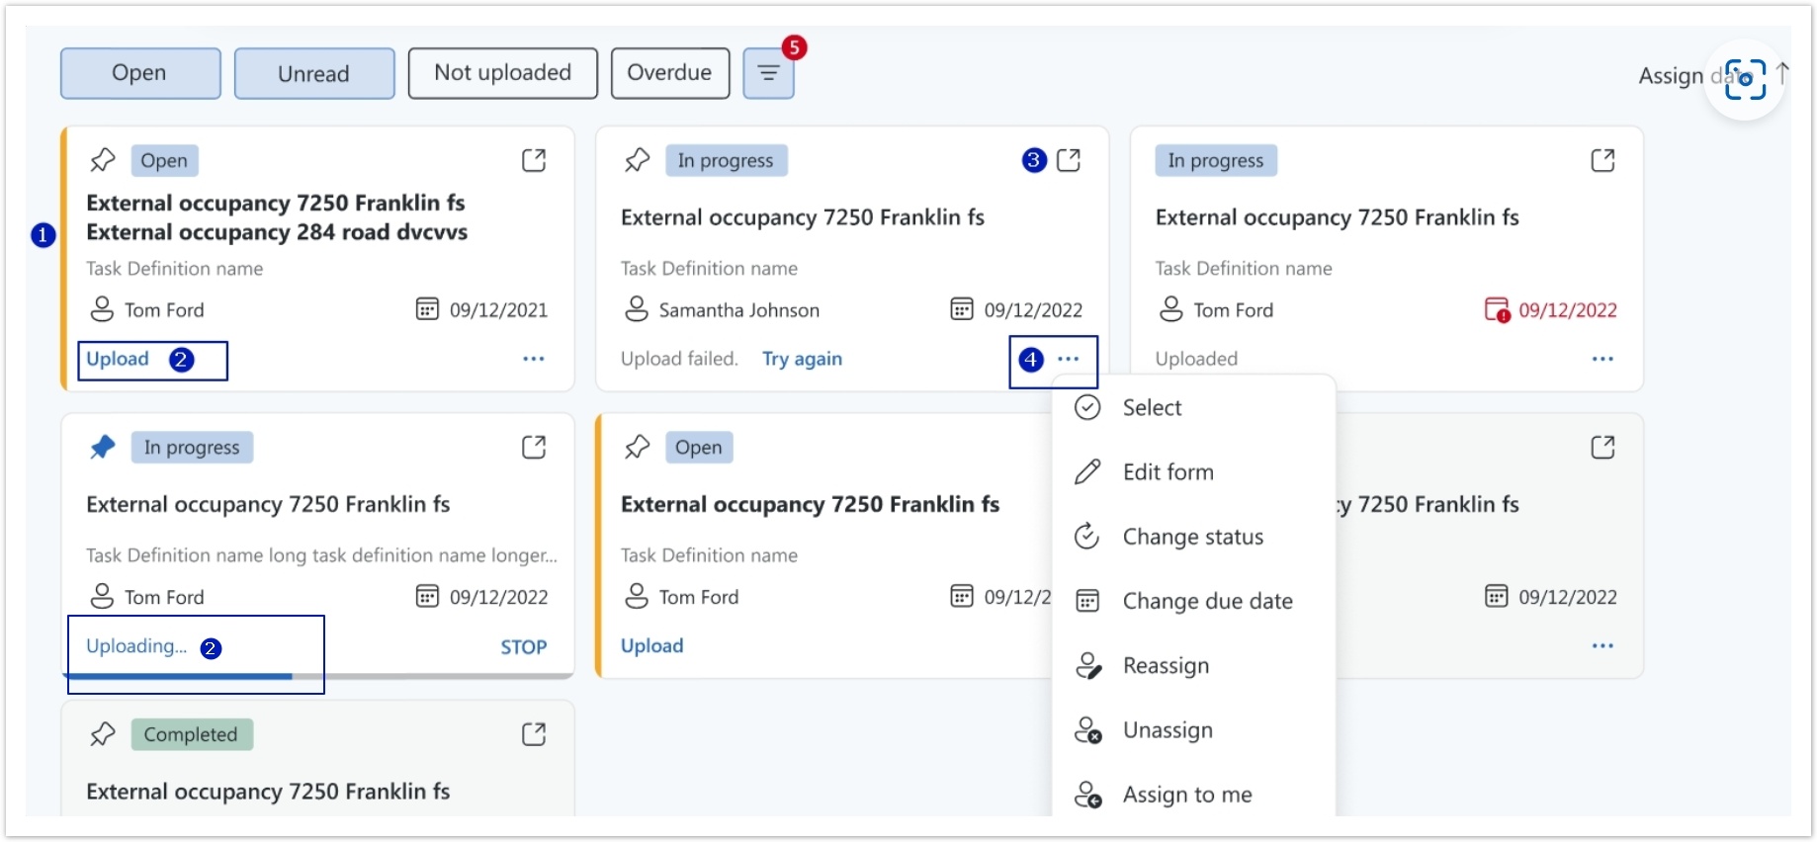
Task: Enable the Not uploaded filter
Action: 502,73
